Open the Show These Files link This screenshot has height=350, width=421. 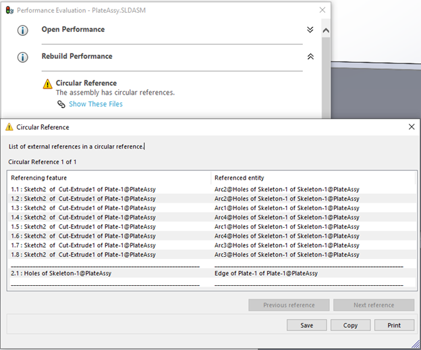(x=95, y=104)
